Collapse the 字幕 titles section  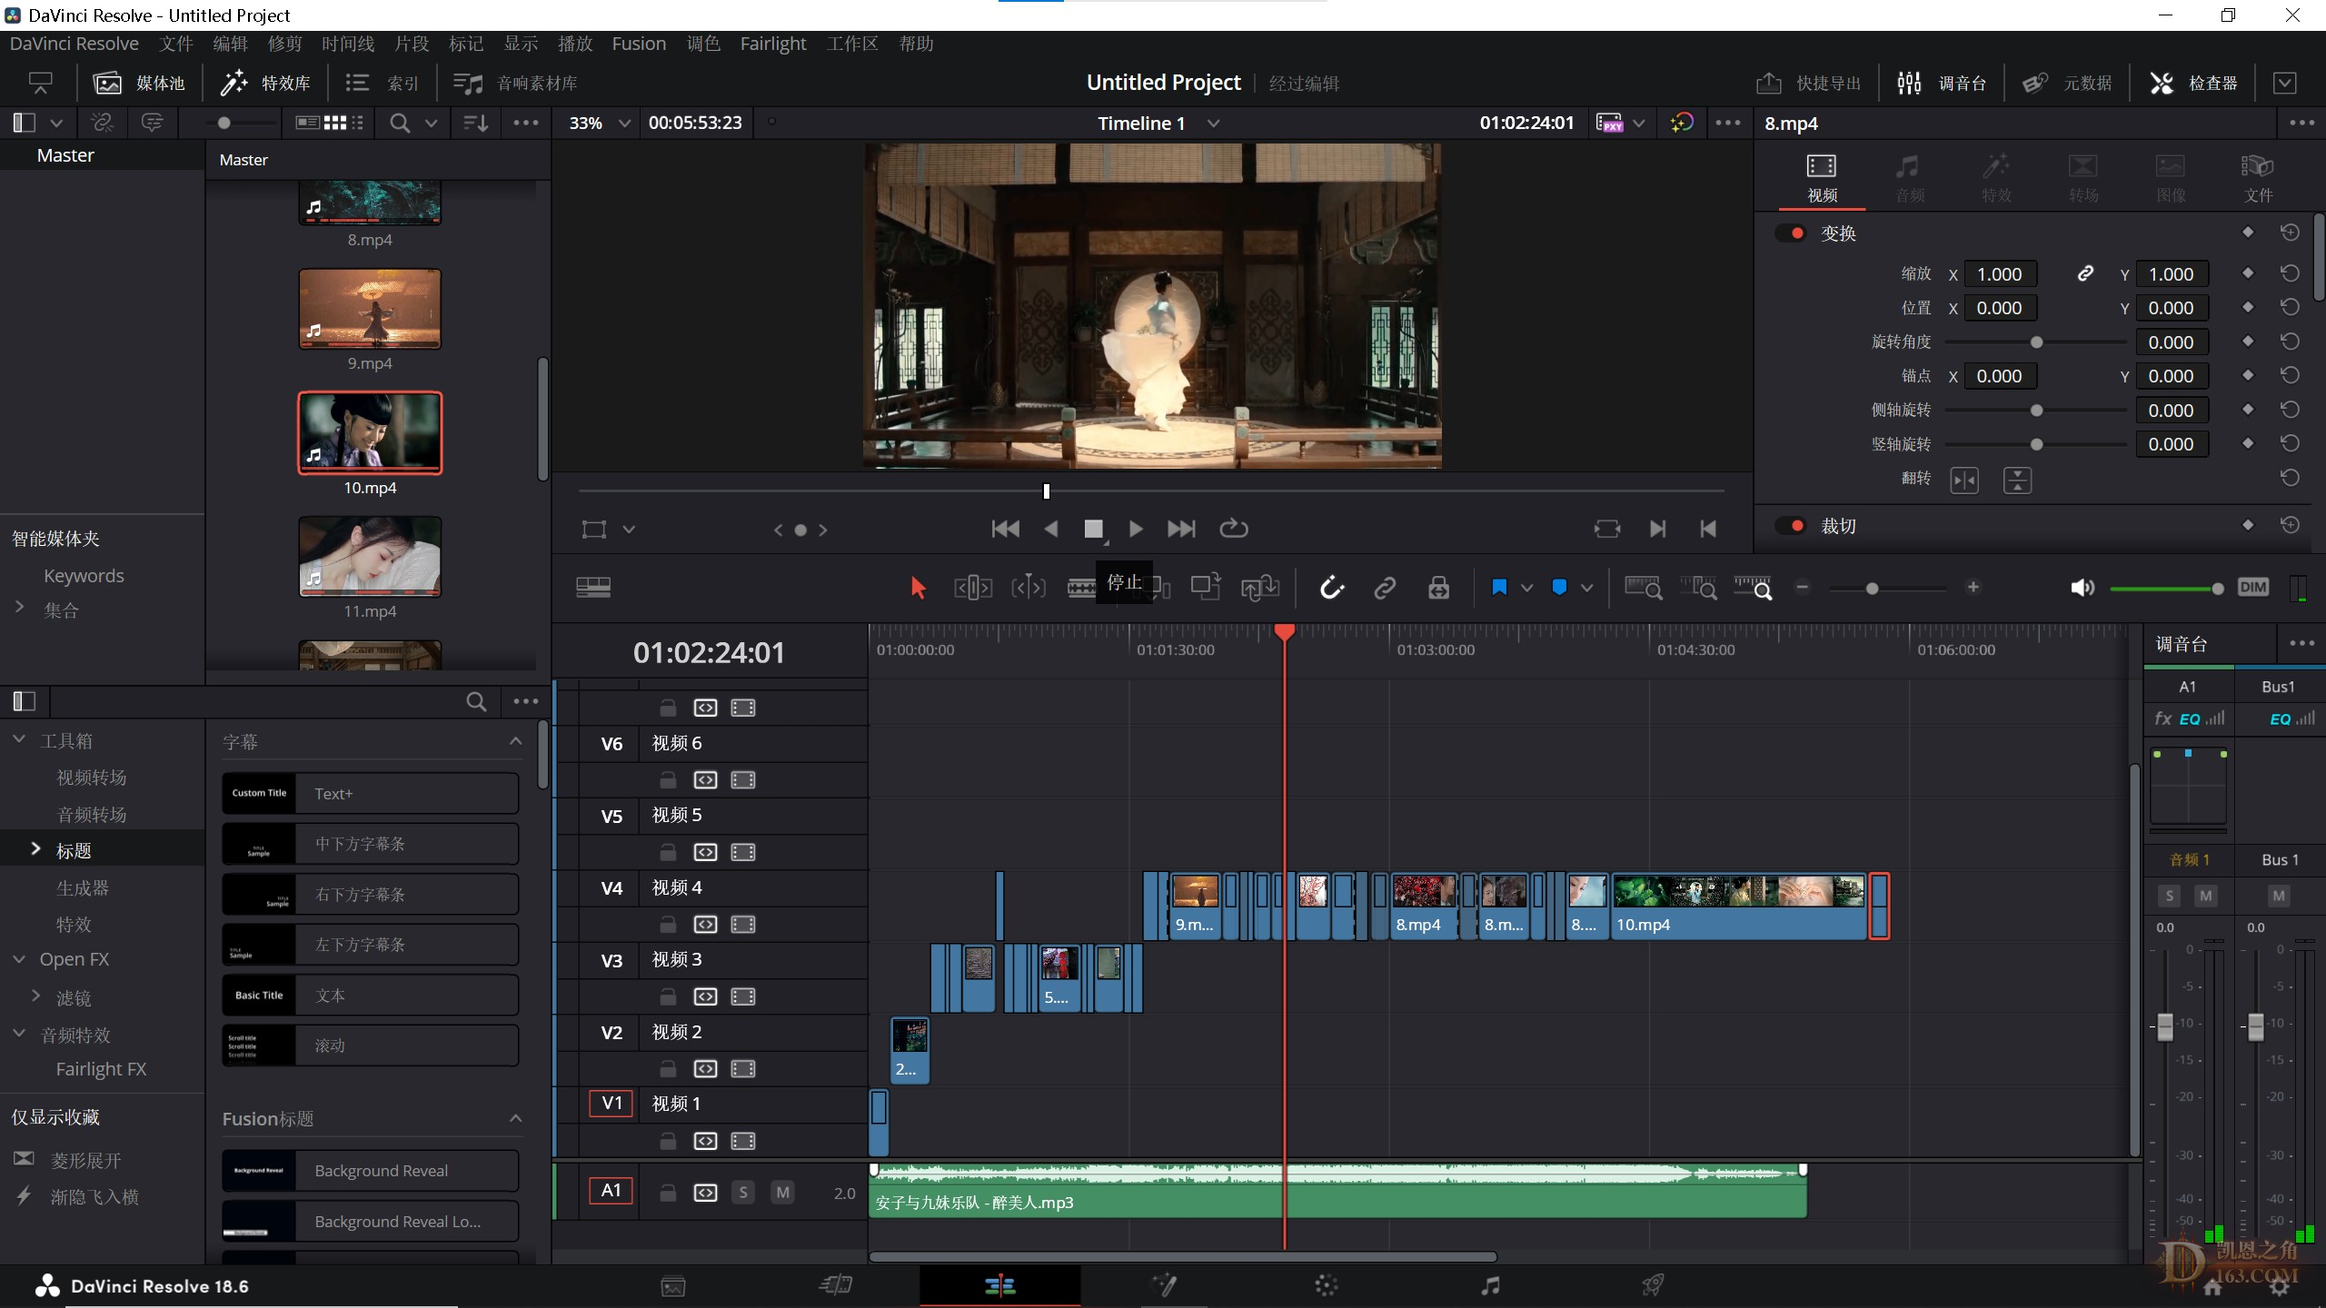coord(515,741)
